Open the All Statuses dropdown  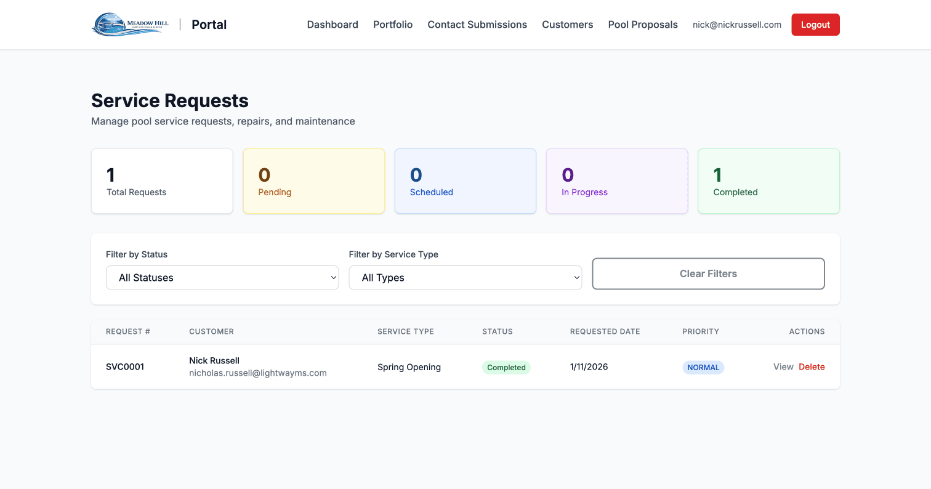pyautogui.click(x=222, y=278)
